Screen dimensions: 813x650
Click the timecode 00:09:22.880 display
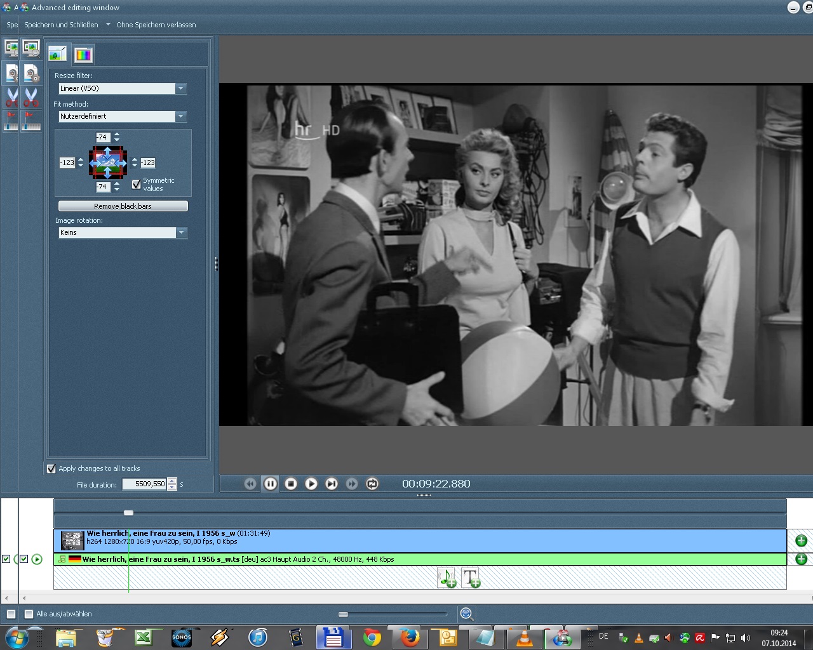tap(436, 484)
